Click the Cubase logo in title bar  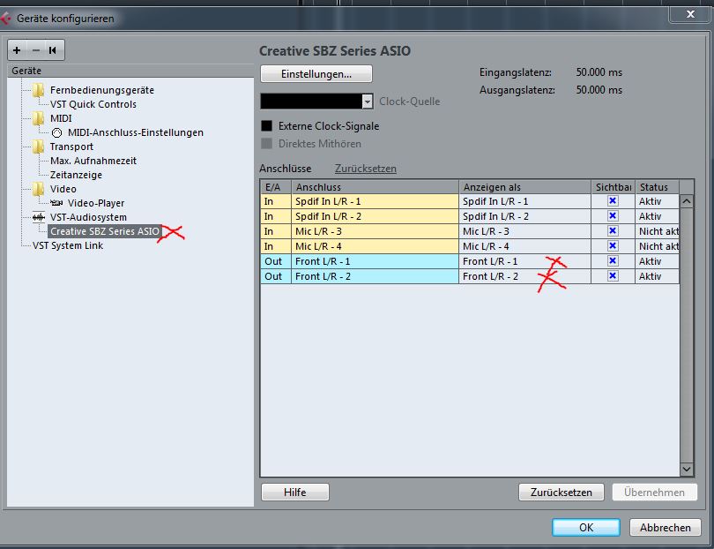[x=5, y=19]
